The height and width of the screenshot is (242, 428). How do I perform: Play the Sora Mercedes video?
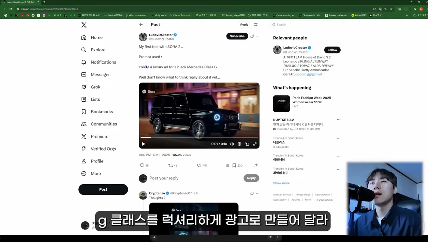pyautogui.click(x=144, y=144)
